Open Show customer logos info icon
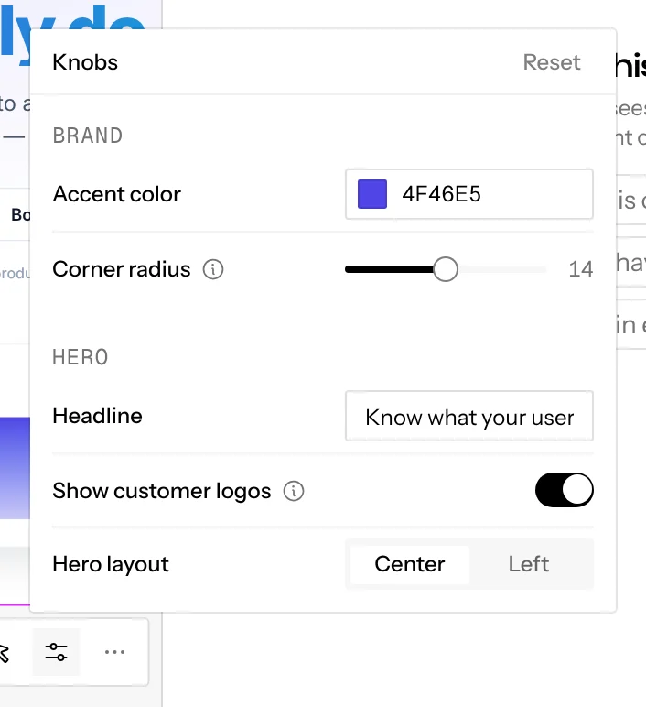 [294, 491]
